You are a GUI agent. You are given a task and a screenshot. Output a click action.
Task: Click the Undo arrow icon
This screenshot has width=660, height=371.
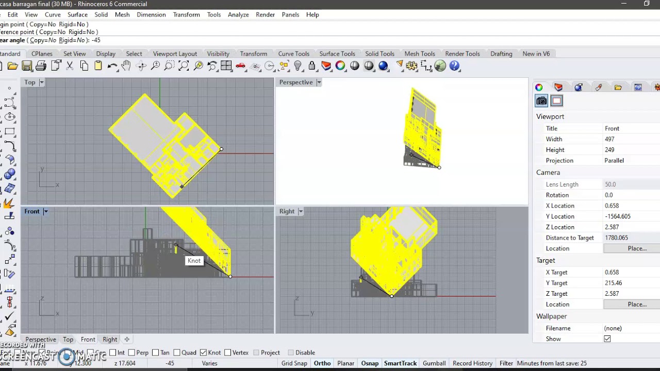[112, 66]
